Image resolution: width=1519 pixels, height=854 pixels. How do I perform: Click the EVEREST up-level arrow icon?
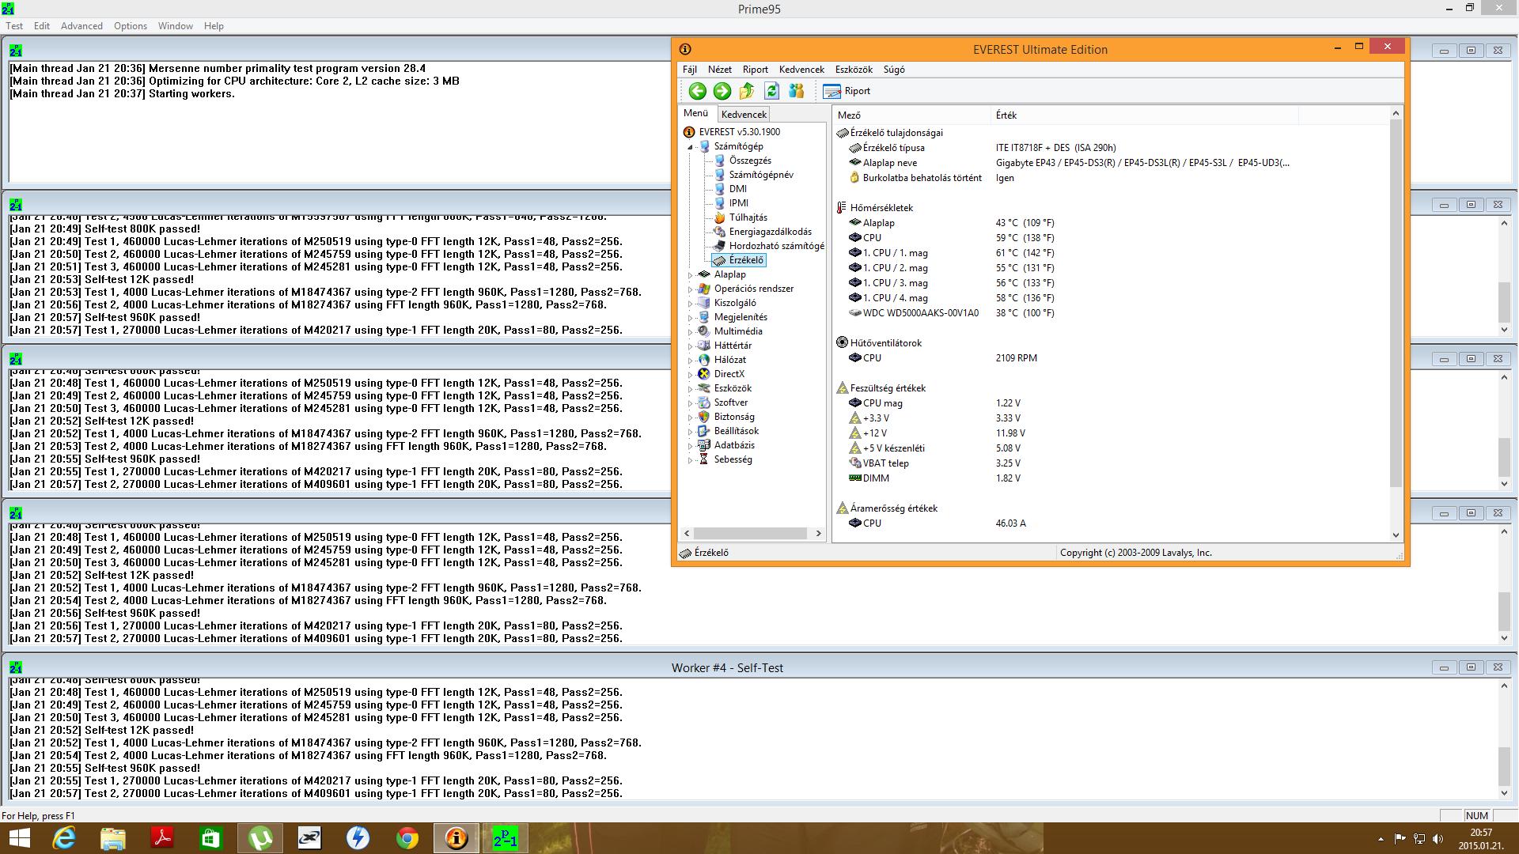pyautogui.click(x=747, y=91)
